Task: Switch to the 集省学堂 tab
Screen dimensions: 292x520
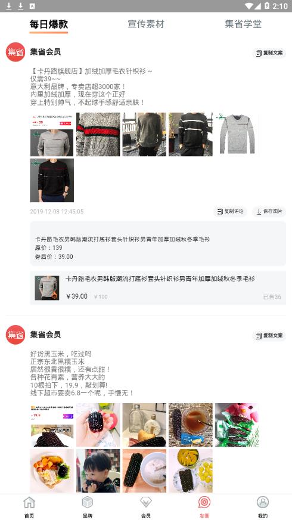Action: pyautogui.click(x=243, y=24)
